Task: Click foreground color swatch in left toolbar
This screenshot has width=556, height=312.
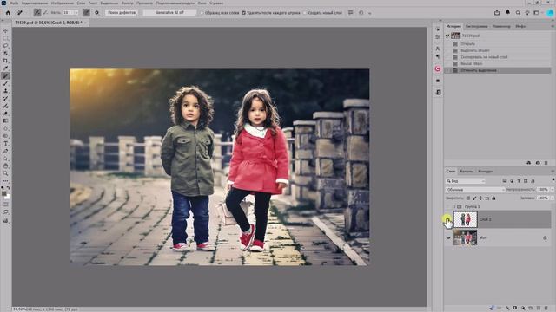Action: coord(3,193)
